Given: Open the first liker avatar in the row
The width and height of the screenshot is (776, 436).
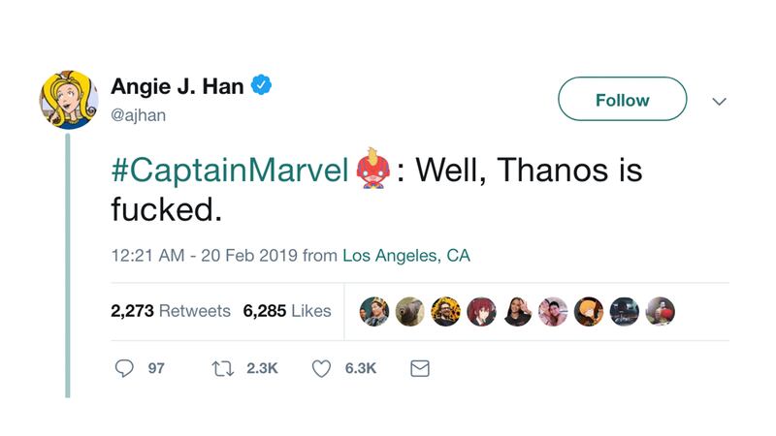Looking at the screenshot, I should 372,311.
